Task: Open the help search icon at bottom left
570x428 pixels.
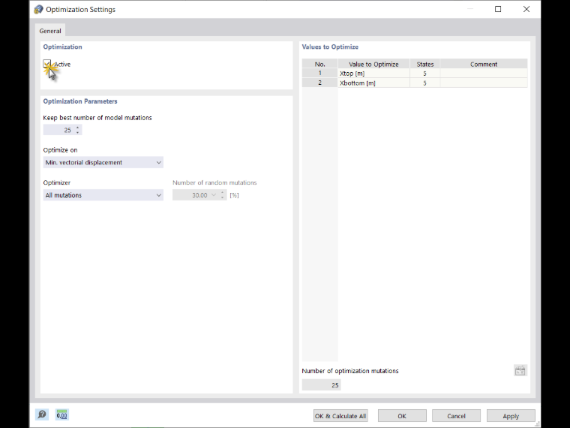Action: click(x=42, y=414)
